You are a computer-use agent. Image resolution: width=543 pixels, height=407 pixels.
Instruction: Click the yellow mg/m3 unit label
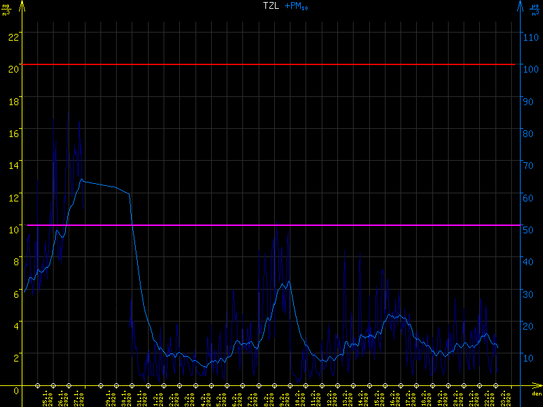(x=7, y=9)
